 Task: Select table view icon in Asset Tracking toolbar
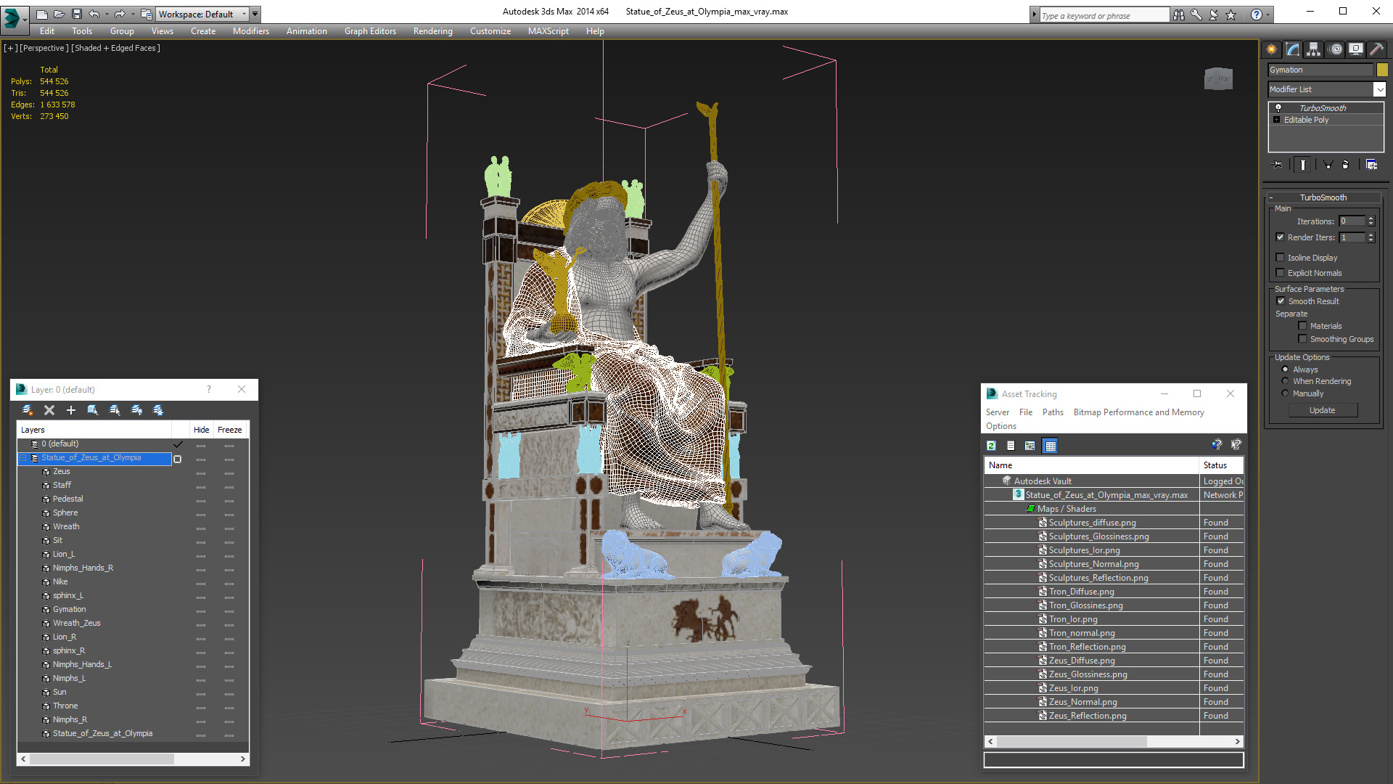tap(1050, 446)
